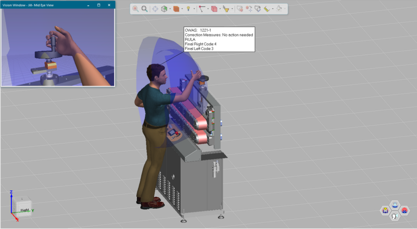Click the zoom to fit magnifier icon
Viewport: 417px width, 229px height.
pos(144,9)
